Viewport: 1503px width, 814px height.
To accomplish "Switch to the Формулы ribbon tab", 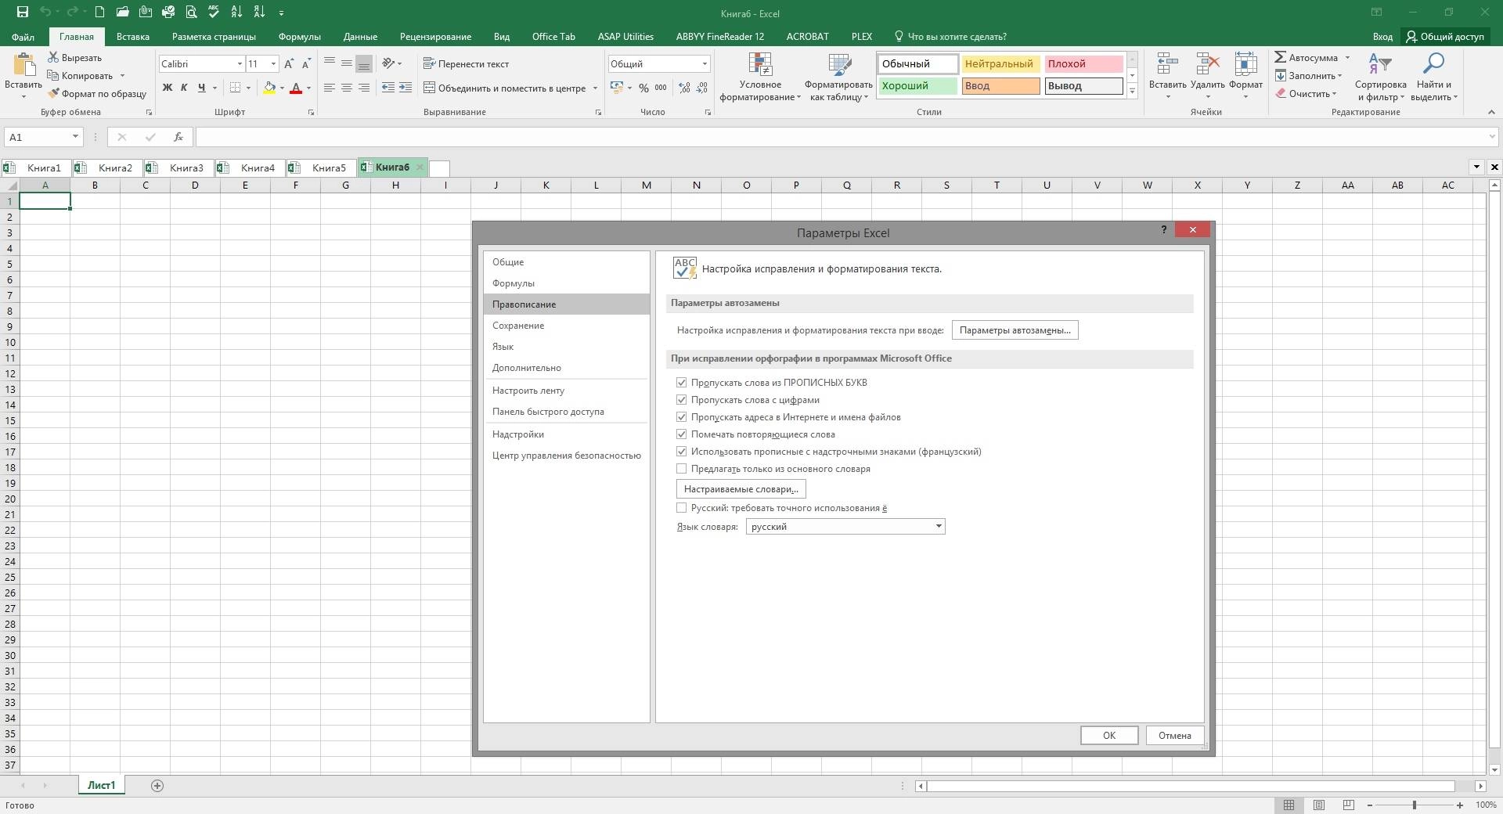I will [299, 36].
